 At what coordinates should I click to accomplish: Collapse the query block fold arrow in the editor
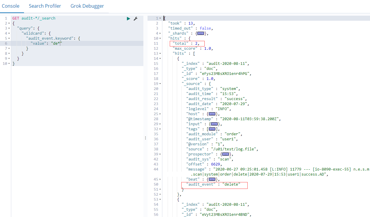(8, 28)
